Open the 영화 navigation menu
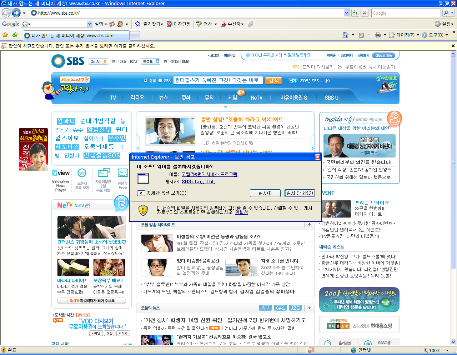Screen dimensions: 457x355 tap(186, 97)
